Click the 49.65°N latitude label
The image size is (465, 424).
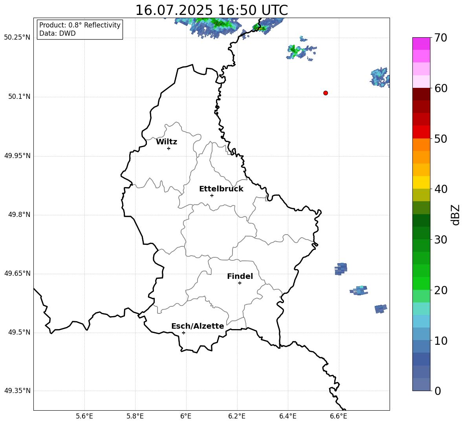(17, 273)
